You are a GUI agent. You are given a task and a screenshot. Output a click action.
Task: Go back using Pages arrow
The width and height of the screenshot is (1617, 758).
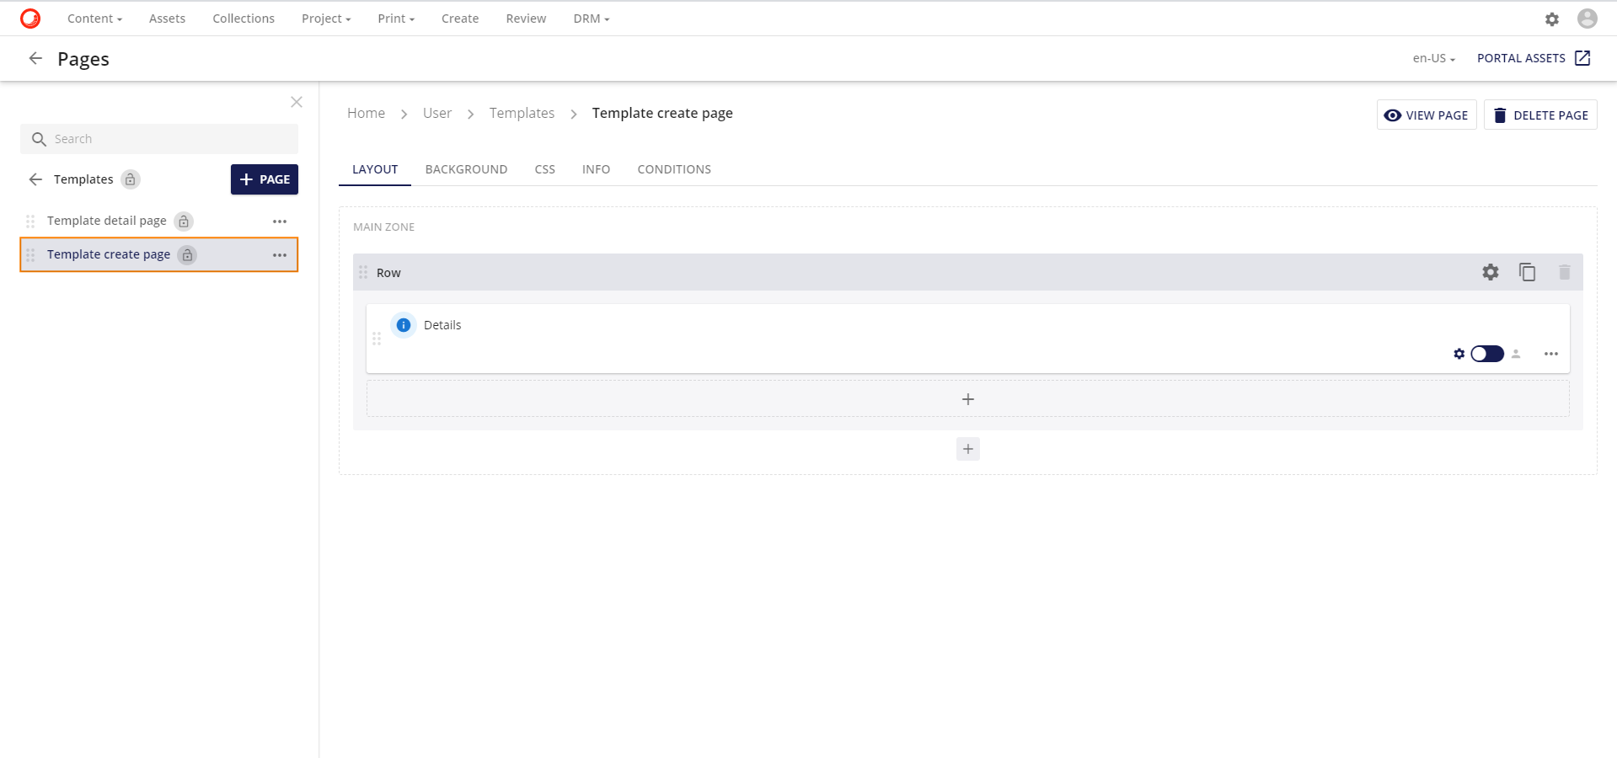pos(35,58)
